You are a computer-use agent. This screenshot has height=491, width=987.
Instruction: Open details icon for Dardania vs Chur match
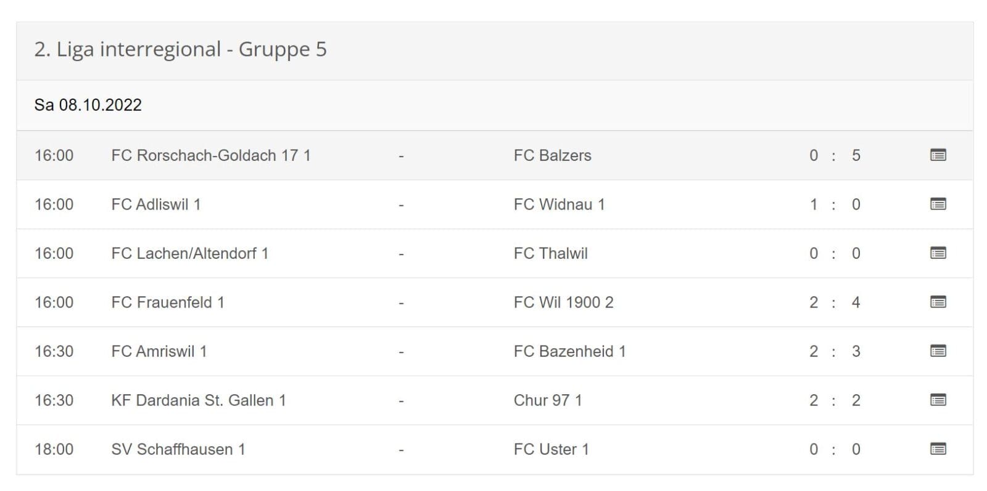click(938, 400)
